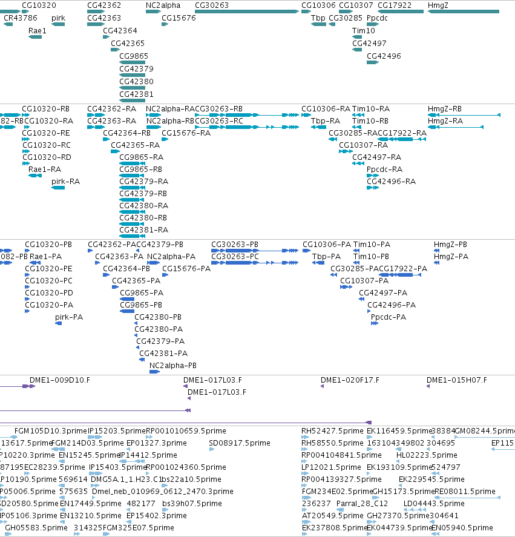Click the HmgZ-RA transcript label
This screenshot has height=537, width=515.
pyautogui.click(x=445, y=121)
